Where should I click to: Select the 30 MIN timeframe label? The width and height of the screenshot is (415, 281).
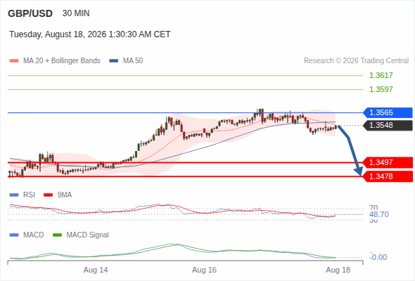76,13
